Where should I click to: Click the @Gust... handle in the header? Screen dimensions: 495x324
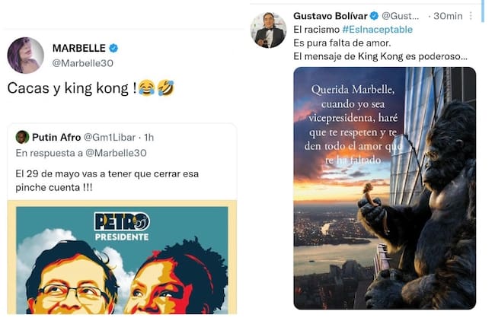click(400, 16)
